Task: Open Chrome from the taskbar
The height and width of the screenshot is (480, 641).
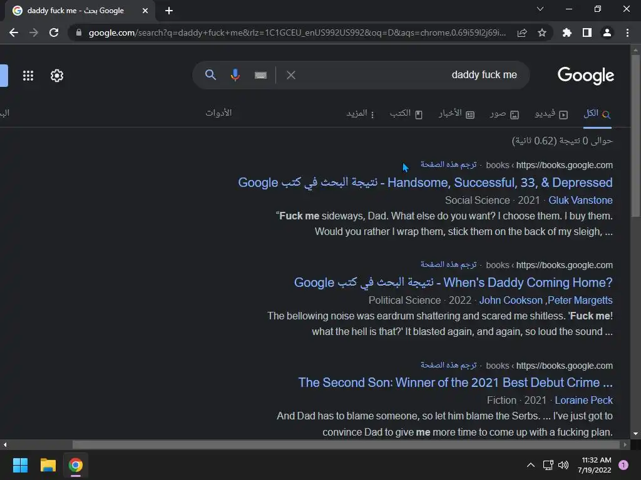Action: [76, 465]
